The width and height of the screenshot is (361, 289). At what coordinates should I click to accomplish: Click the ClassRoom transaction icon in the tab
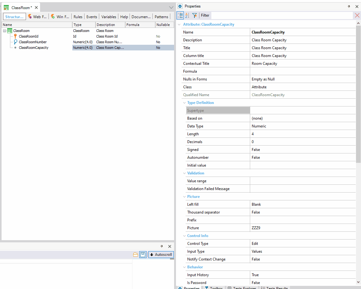coord(6,7)
